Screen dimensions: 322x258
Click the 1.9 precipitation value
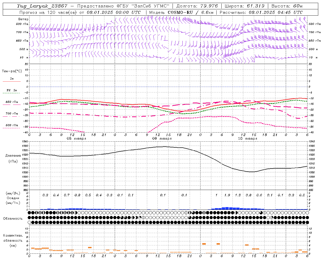tap(227, 195)
